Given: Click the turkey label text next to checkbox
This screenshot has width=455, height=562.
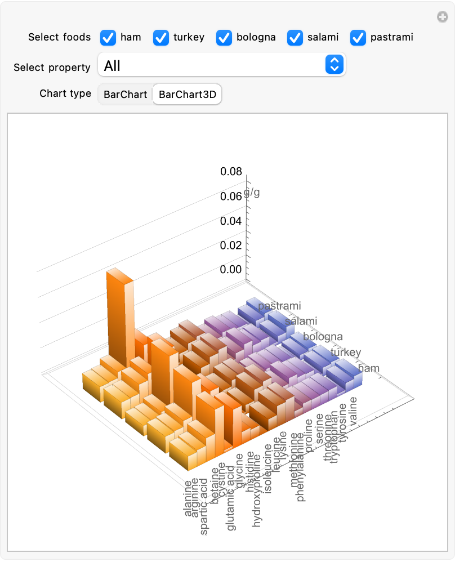Looking at the screenshot, I should [x=189, y=38].
